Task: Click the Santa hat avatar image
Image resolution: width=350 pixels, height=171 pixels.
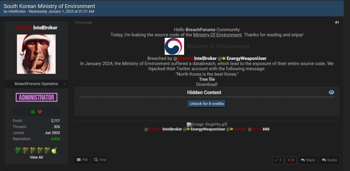Action: [x=36, y=54]
